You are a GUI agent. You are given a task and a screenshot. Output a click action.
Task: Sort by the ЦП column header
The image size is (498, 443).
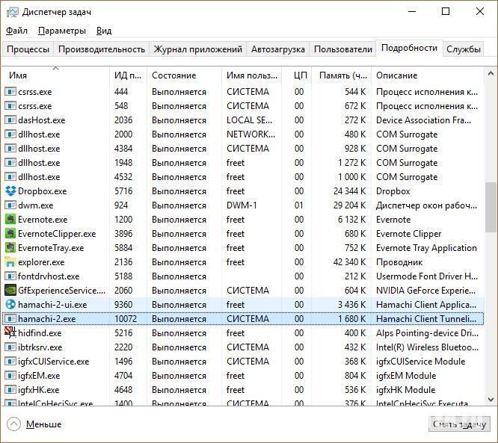[x=297, y=75]
